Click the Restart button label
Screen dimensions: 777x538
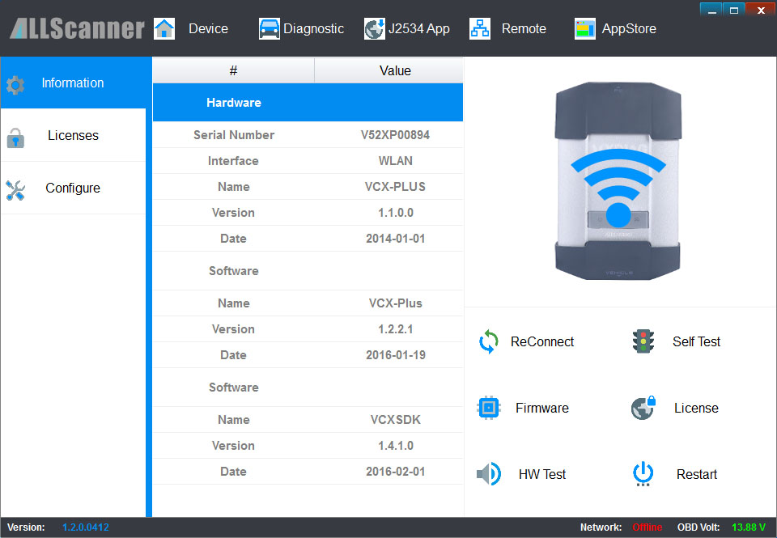(x=697, y=474)
